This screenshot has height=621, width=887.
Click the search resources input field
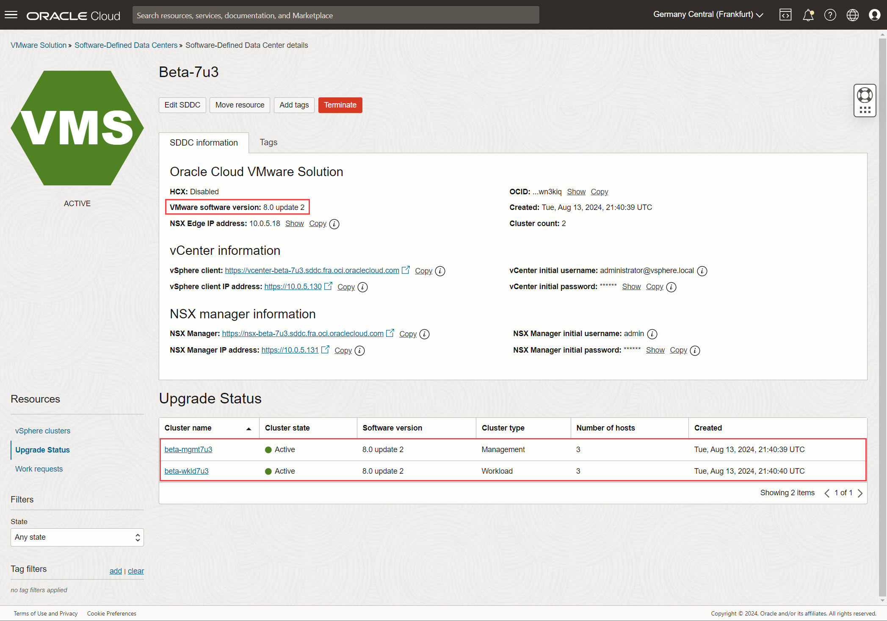pos(335,15)
